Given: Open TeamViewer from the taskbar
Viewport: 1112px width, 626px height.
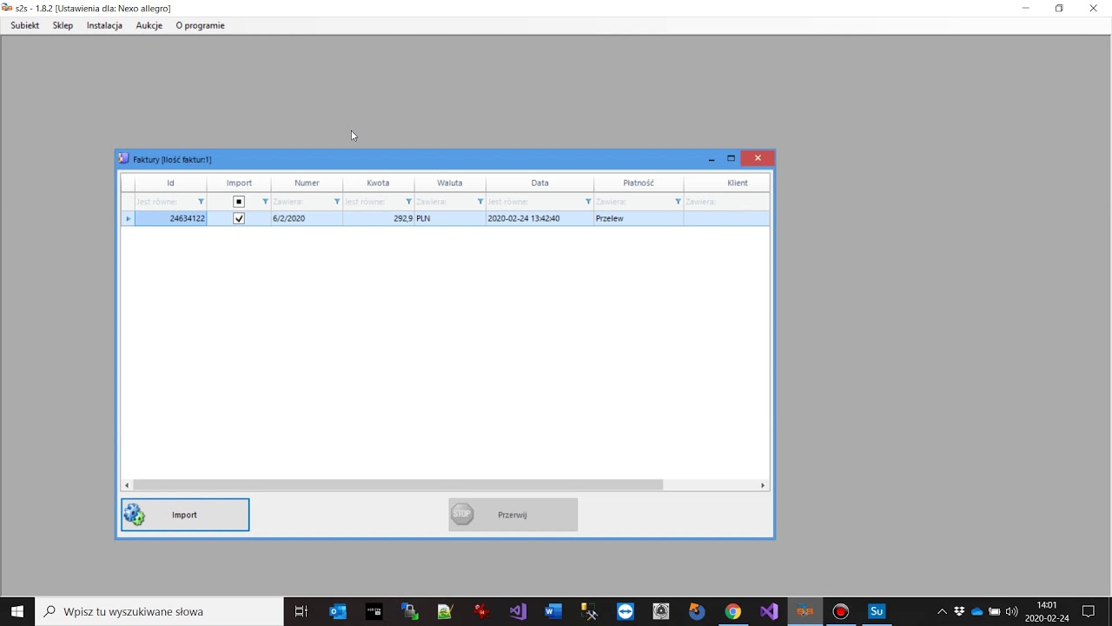Looking at the screenshot, I should 625,611.
